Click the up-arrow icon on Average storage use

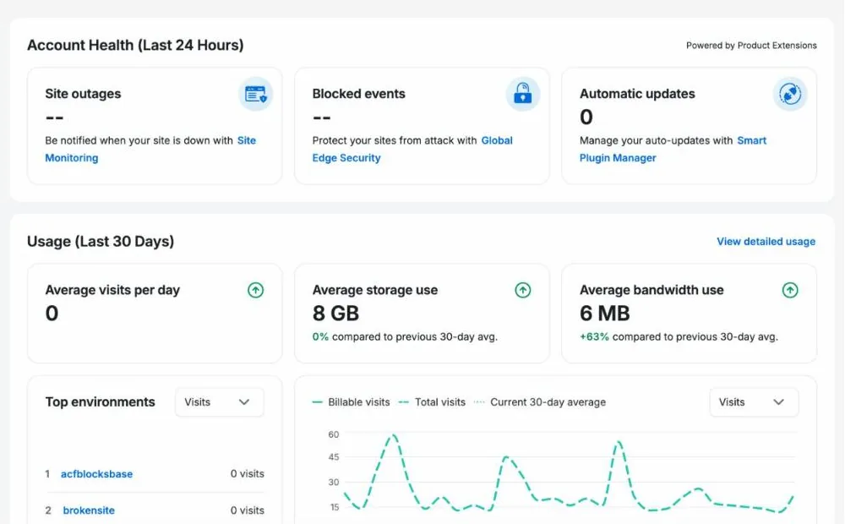(523, 290)
